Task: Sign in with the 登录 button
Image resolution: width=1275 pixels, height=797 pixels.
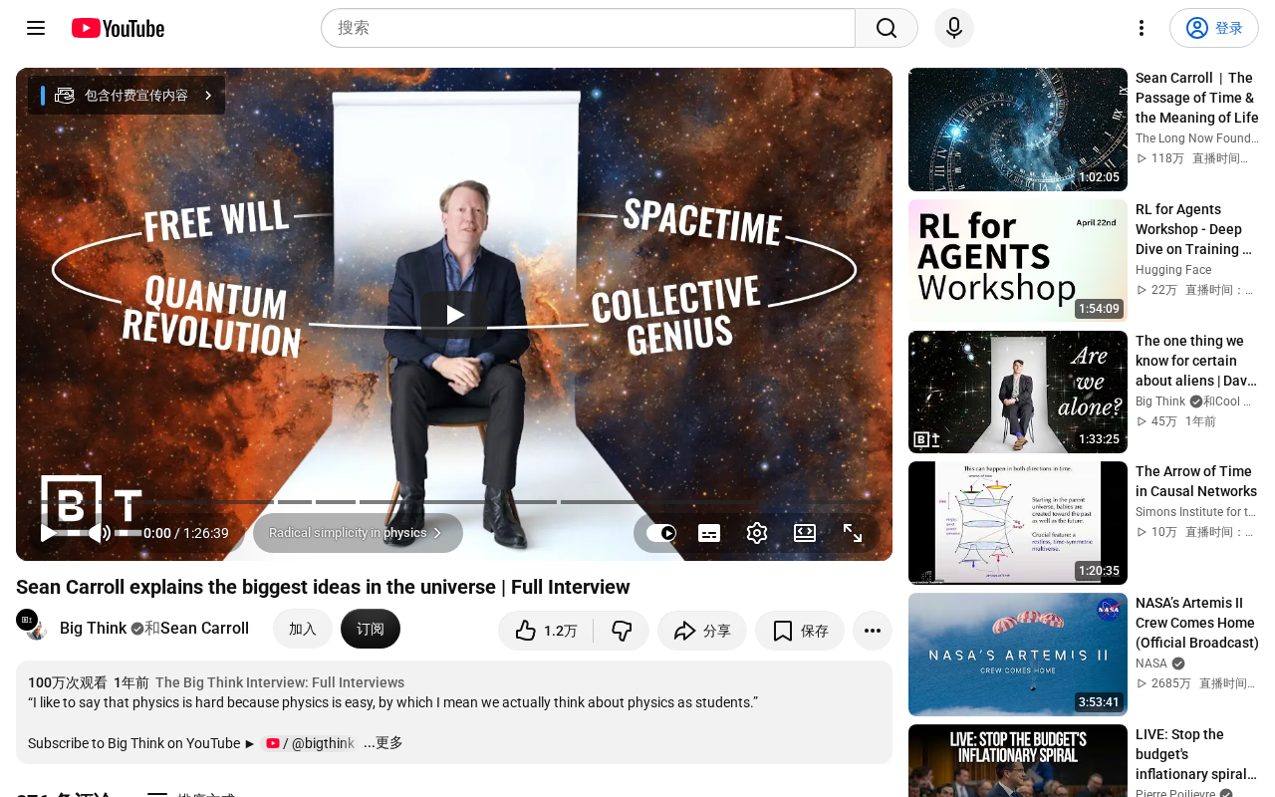Action: pos(1214,28)
